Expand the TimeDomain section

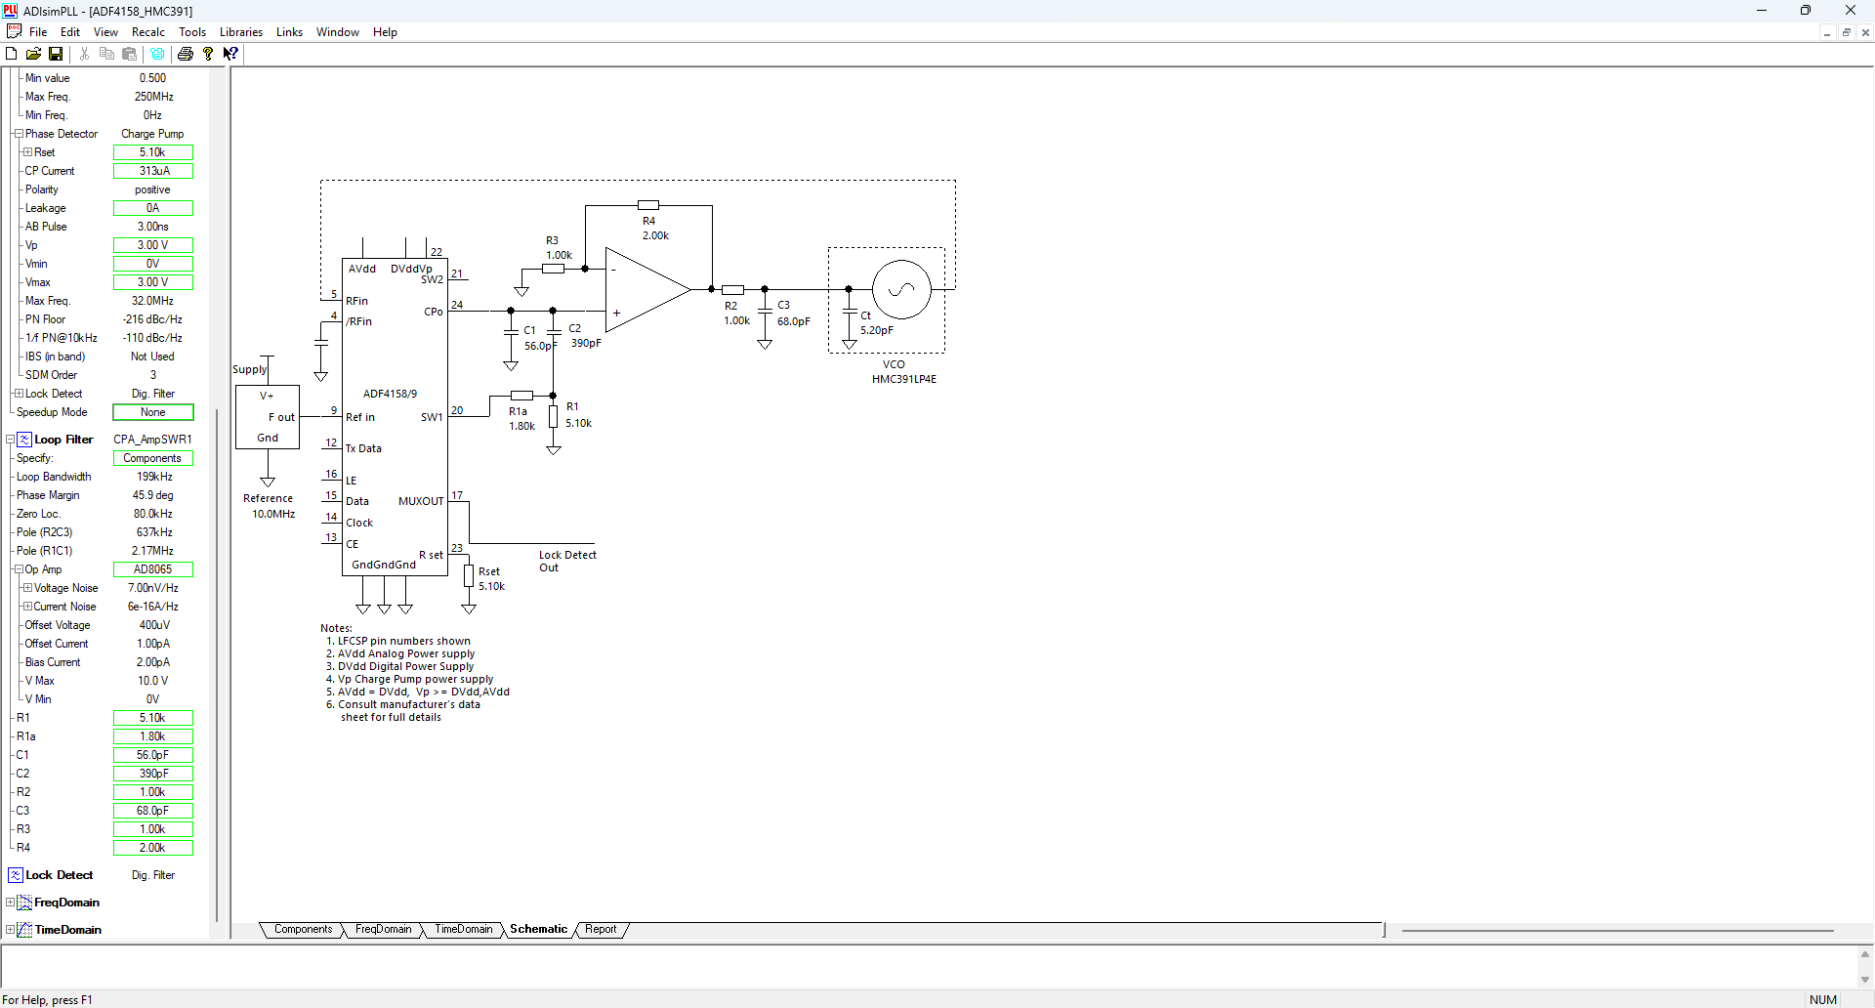click(11, 930)
